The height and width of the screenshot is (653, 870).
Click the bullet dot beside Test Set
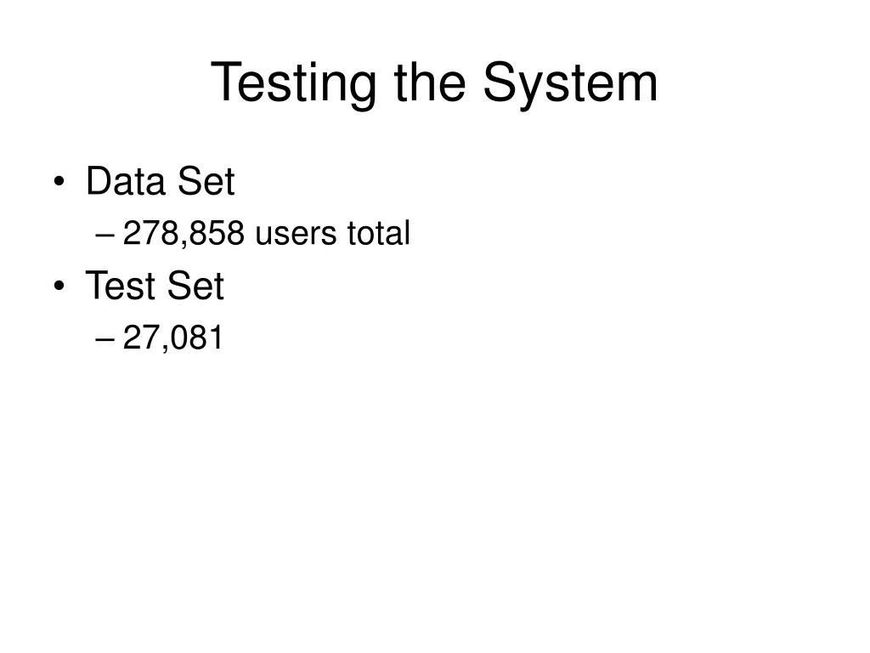coord(59,286)
